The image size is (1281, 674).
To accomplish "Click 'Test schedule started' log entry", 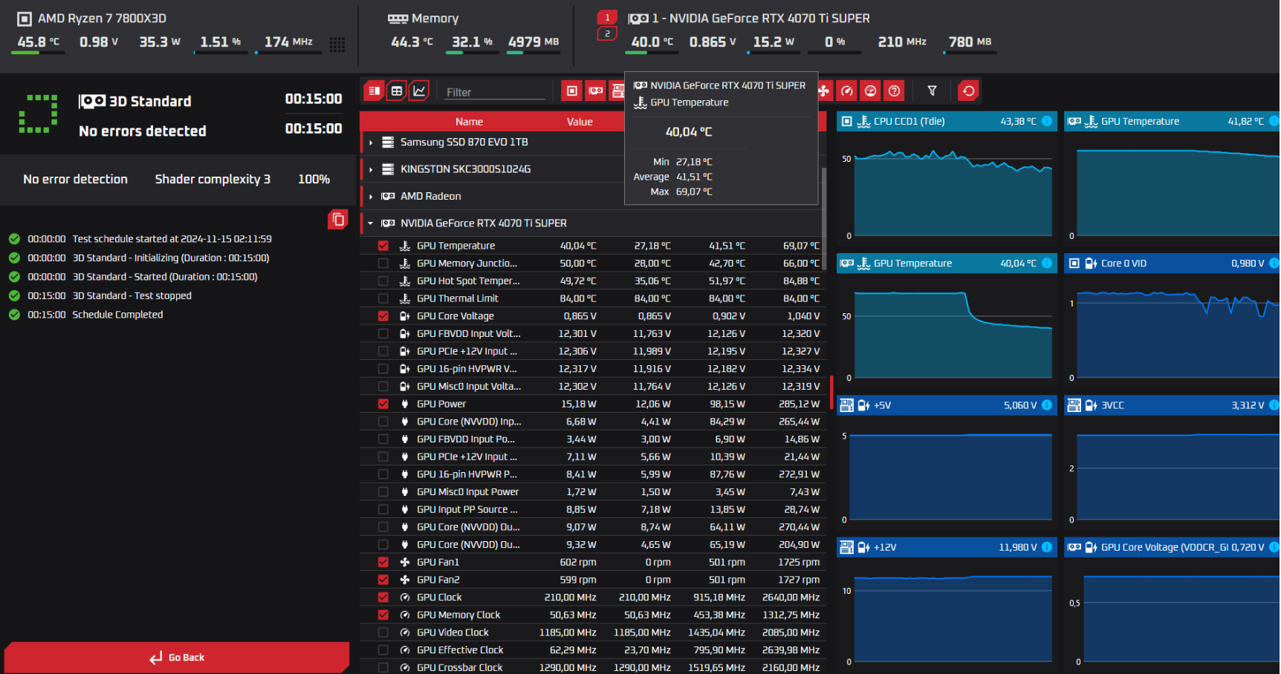I will [172, 239].
